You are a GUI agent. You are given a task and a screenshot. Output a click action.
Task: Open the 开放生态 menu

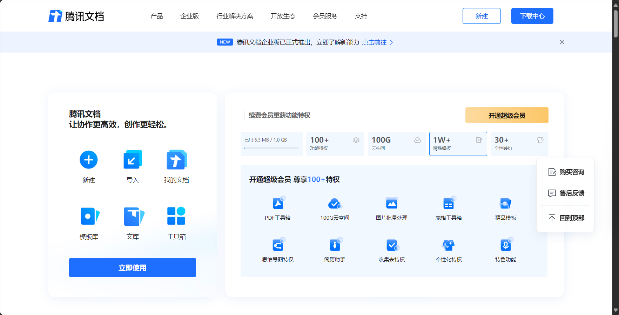pyautogui.click(x=283, y=16)
